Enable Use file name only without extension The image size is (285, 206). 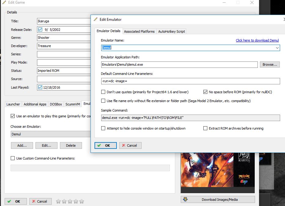pyautogui.click(x=103, y=101)
